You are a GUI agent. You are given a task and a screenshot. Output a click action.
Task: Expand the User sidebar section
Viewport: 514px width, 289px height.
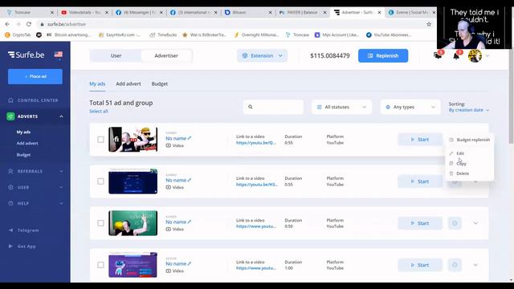61,187
